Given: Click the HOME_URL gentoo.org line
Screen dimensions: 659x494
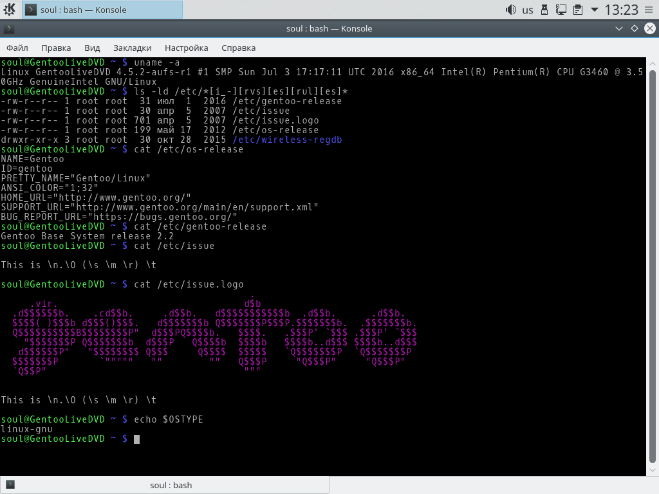Looking at the screenshot, I should pyautogui.click(x=96, y=198).
